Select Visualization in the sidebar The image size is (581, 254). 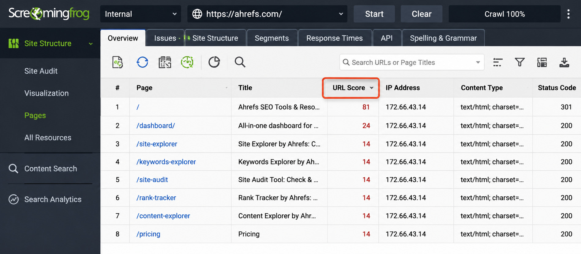pyautogui.click(x=47, y=93)
